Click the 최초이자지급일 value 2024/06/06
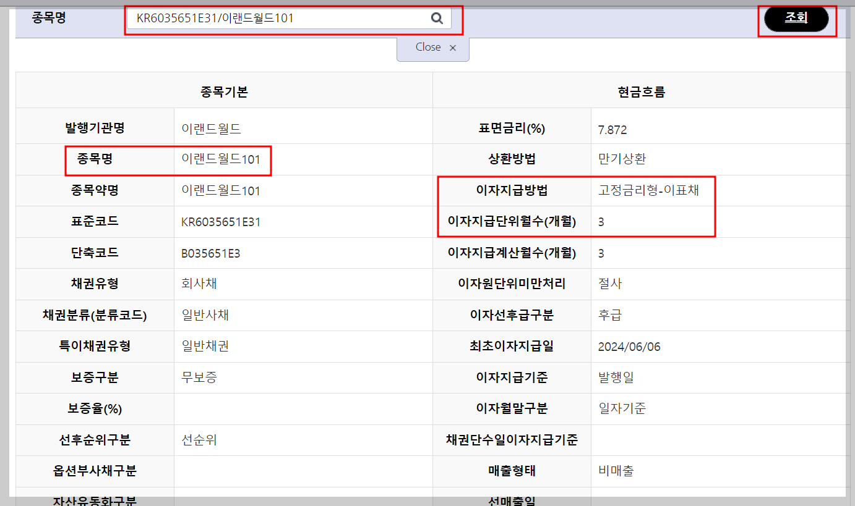Screen dimensions: 855x506 (x=629, y=347)
